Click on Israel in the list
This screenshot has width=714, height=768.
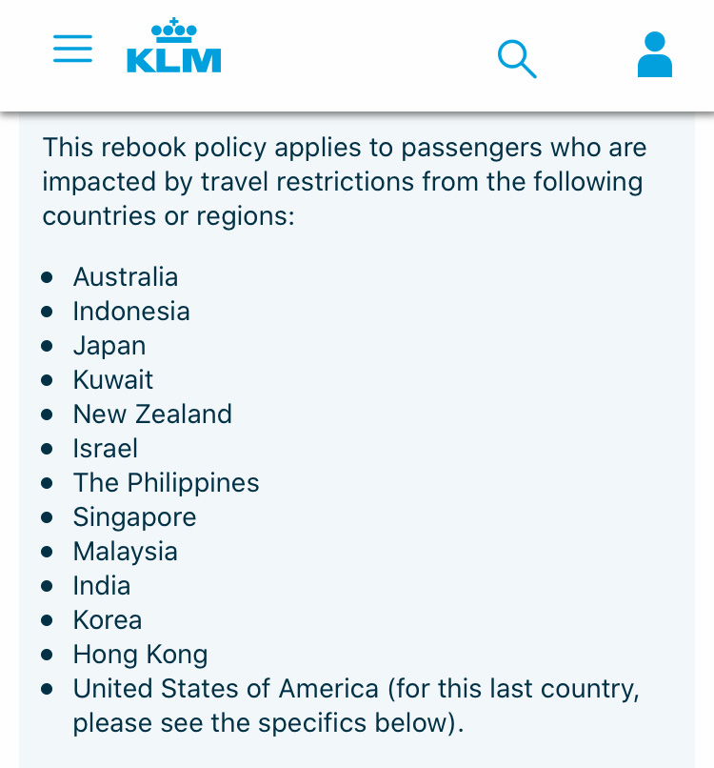click(x=106, y=448)
